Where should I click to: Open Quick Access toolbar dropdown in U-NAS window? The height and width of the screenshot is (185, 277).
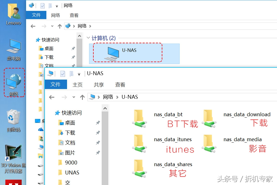click(79, 74)
